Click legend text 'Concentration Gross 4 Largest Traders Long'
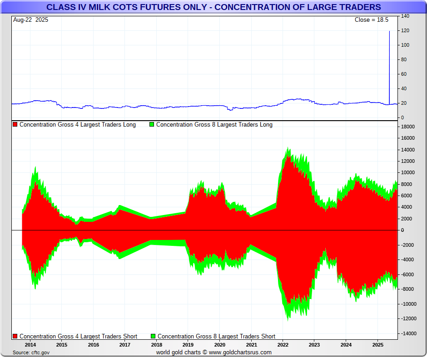The image size is (427, 357). coord(78,125)
